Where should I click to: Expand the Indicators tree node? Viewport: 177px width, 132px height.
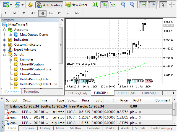(x=5, y=40)
